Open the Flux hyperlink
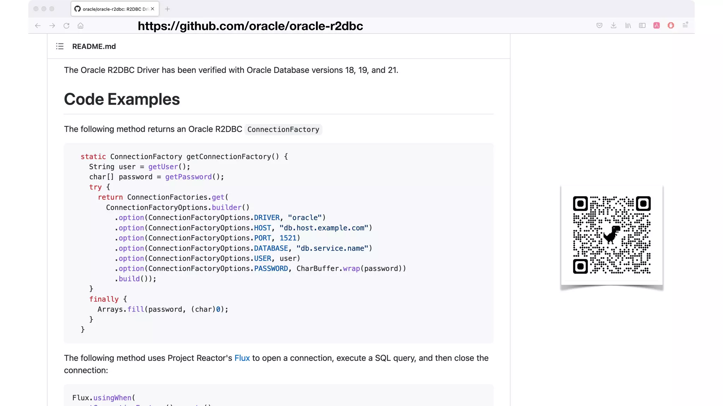The height and width of the screenshot is (406, 723). click(242, 358)
